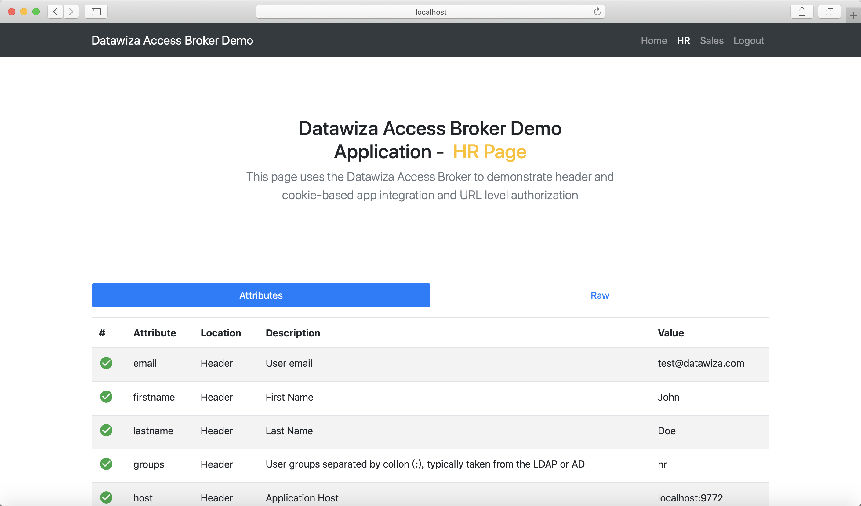Screen dimensions: 861x506
Task: Click the green check icon for groups
Action: click(x=106, y=464)
